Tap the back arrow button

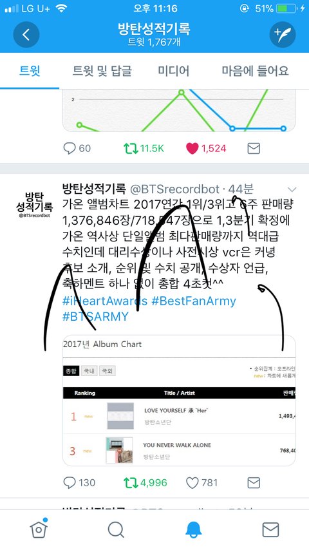click(26, 34)
